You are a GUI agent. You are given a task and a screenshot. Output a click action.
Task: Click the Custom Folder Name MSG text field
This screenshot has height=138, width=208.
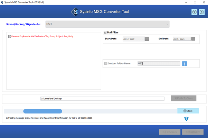tap(159, 63)
